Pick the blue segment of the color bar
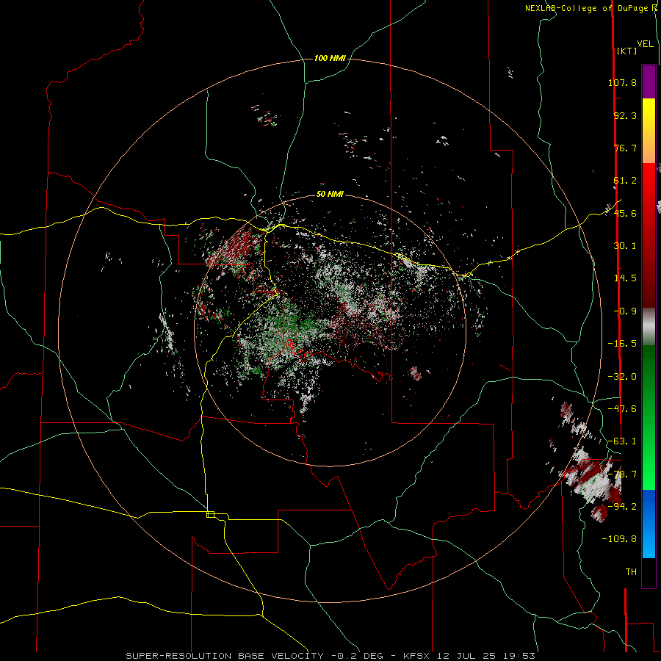Image resolution: width=661 pixels, height=661 pixels. coord(649,524)
